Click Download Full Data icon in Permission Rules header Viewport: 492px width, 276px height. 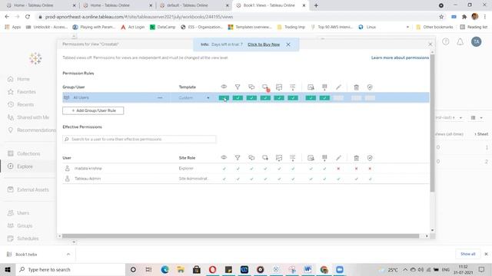(x=324, y=87)
